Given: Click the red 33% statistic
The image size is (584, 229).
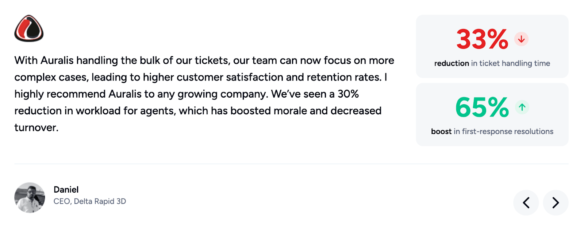Looking at the screenshot, I should 482,39.
